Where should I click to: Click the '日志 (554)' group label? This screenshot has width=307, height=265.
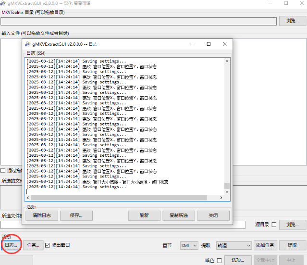pyautogui.click(x=36, y=53)
